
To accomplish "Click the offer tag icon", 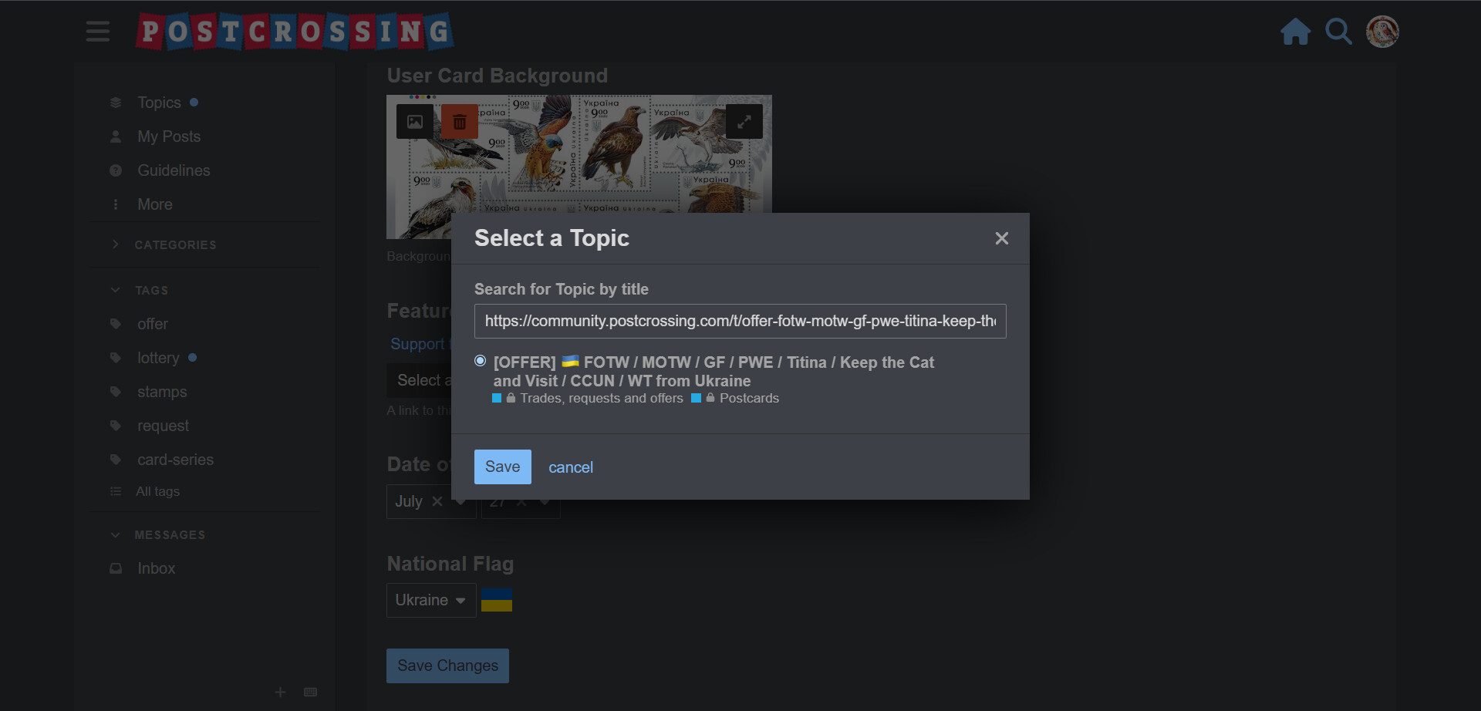I will [x=116, y=324].
